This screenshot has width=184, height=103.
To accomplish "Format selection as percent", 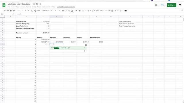I will click(x=29, y=11).
